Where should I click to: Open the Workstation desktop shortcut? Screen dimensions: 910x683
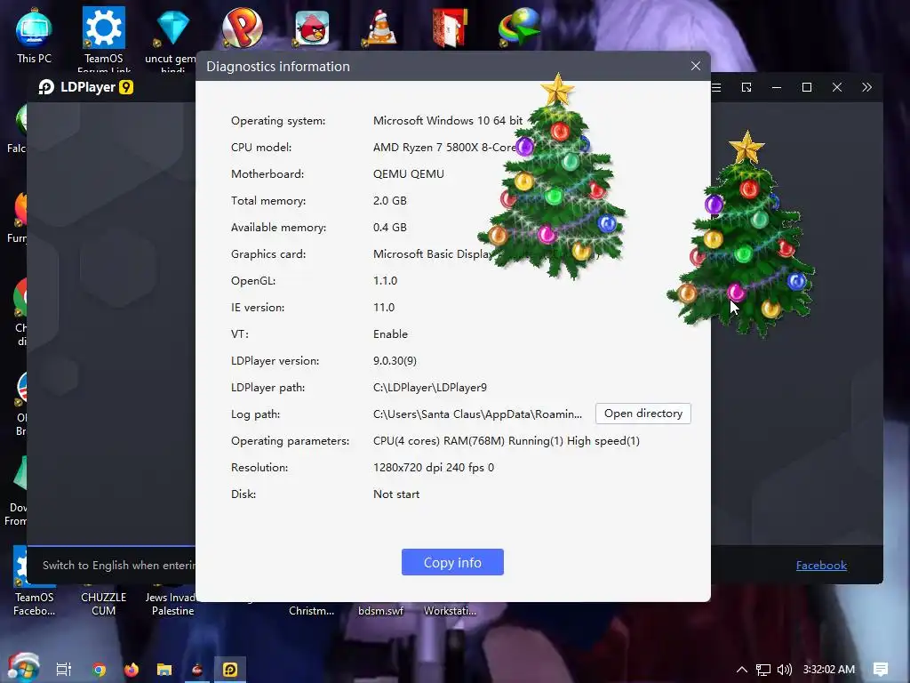450,610
